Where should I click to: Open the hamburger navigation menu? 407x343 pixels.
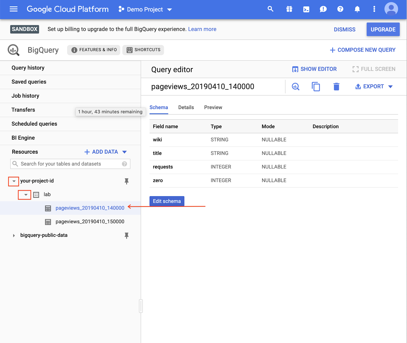pos(13,9)
